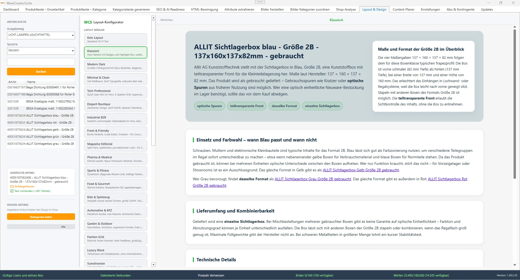Click the 'optische Spuren' badge

[x=209, y=106]
